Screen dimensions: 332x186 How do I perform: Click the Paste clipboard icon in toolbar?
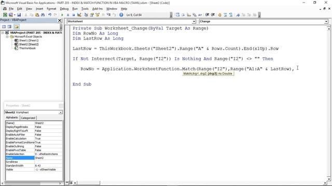(x=37, y=15)
